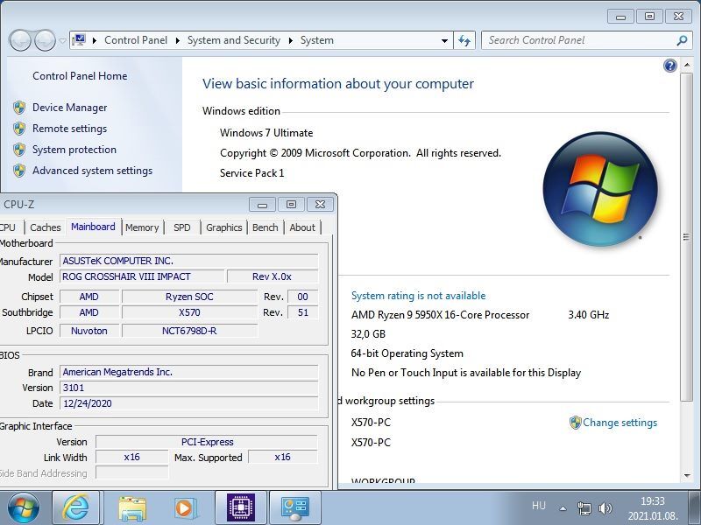Go to Control Panel Home

pyautogui.click(x=80, y=76)
